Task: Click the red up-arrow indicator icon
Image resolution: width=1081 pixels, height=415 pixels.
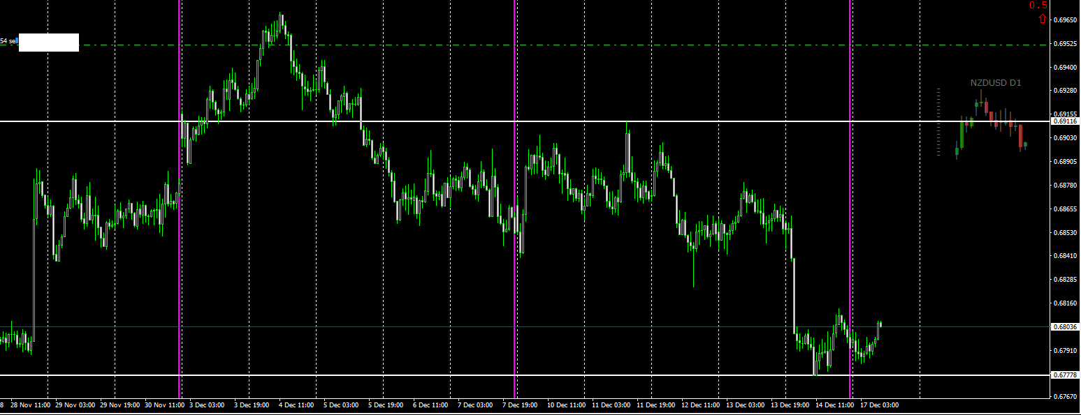Action: [1043, 18]
